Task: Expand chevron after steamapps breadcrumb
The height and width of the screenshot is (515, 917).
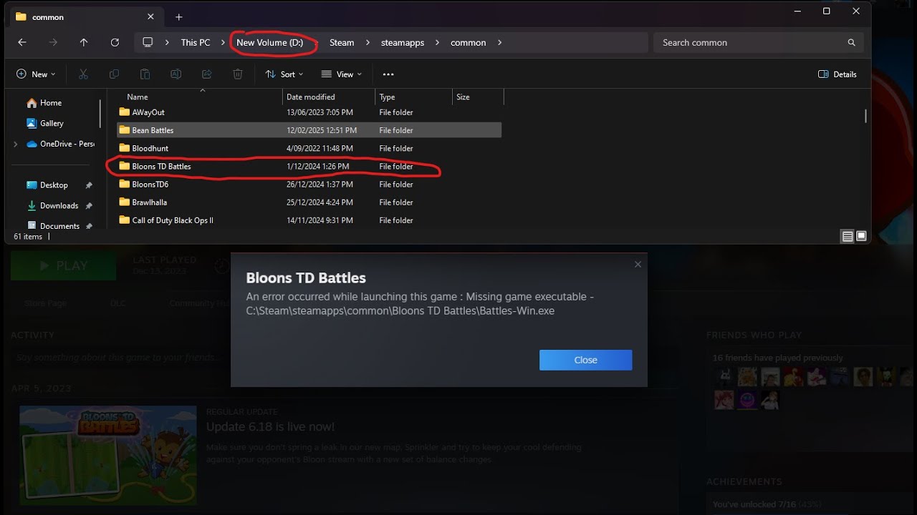Action: pyautogui.click(x=438, y=43)
